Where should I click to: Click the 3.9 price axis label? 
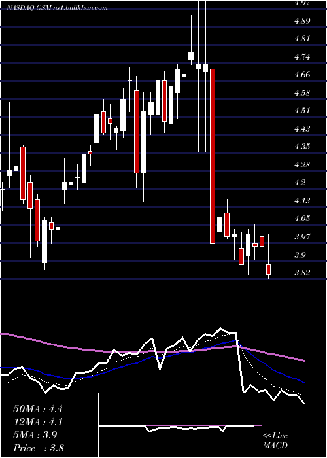click(300, 255)
